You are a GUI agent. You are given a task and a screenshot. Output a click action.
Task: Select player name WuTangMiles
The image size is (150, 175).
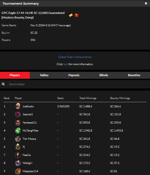click(30, 130)
